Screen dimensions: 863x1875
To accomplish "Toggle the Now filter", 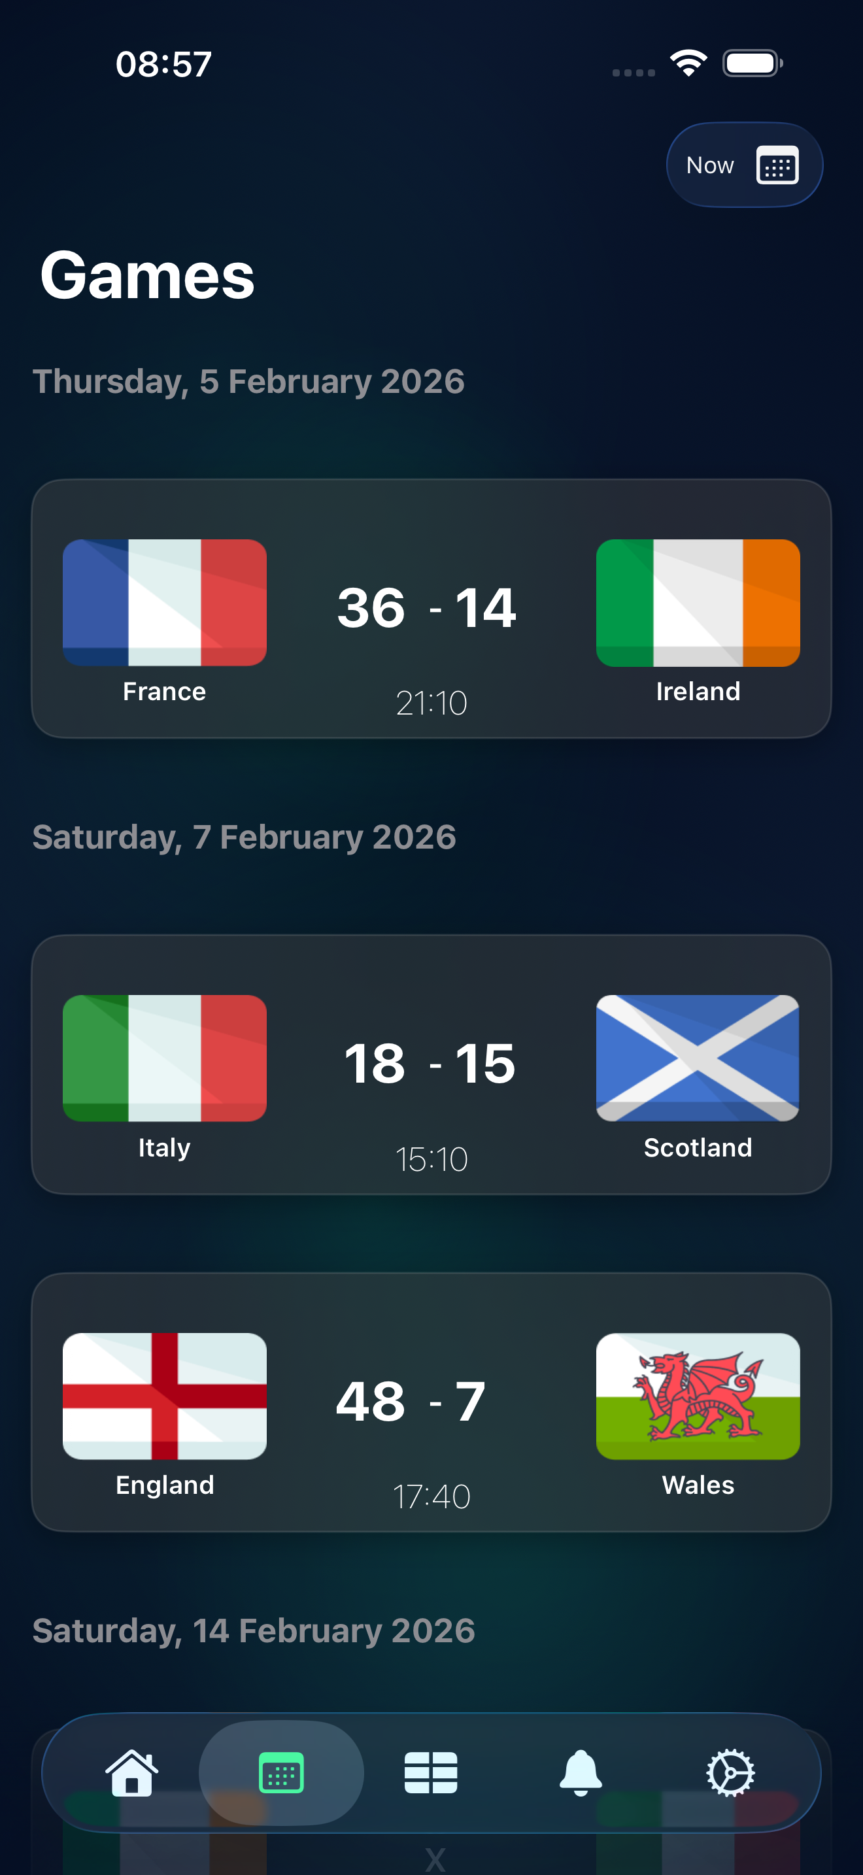I will [x=743, y=165].
